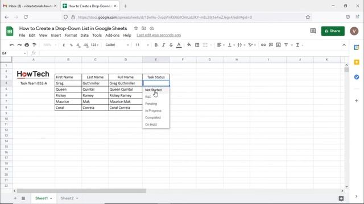Open the Sheet1 tab arrow menu
Image resolution: width=364 pixels, height=204 pixels.
coord(51,198)
